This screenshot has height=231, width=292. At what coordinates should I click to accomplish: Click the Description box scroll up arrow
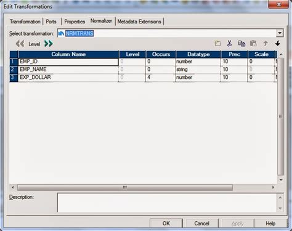(280, 197)
